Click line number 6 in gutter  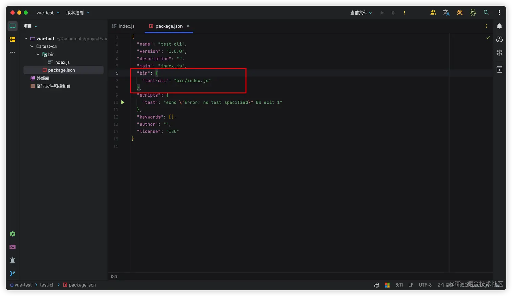[x=117, y=73]
